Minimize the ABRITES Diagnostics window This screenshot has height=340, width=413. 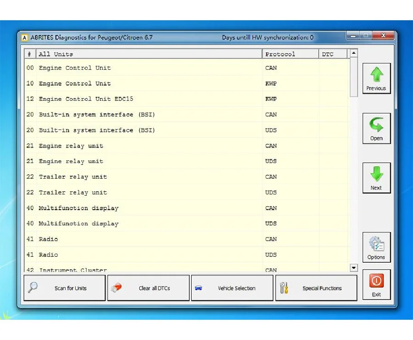(353, 36)
